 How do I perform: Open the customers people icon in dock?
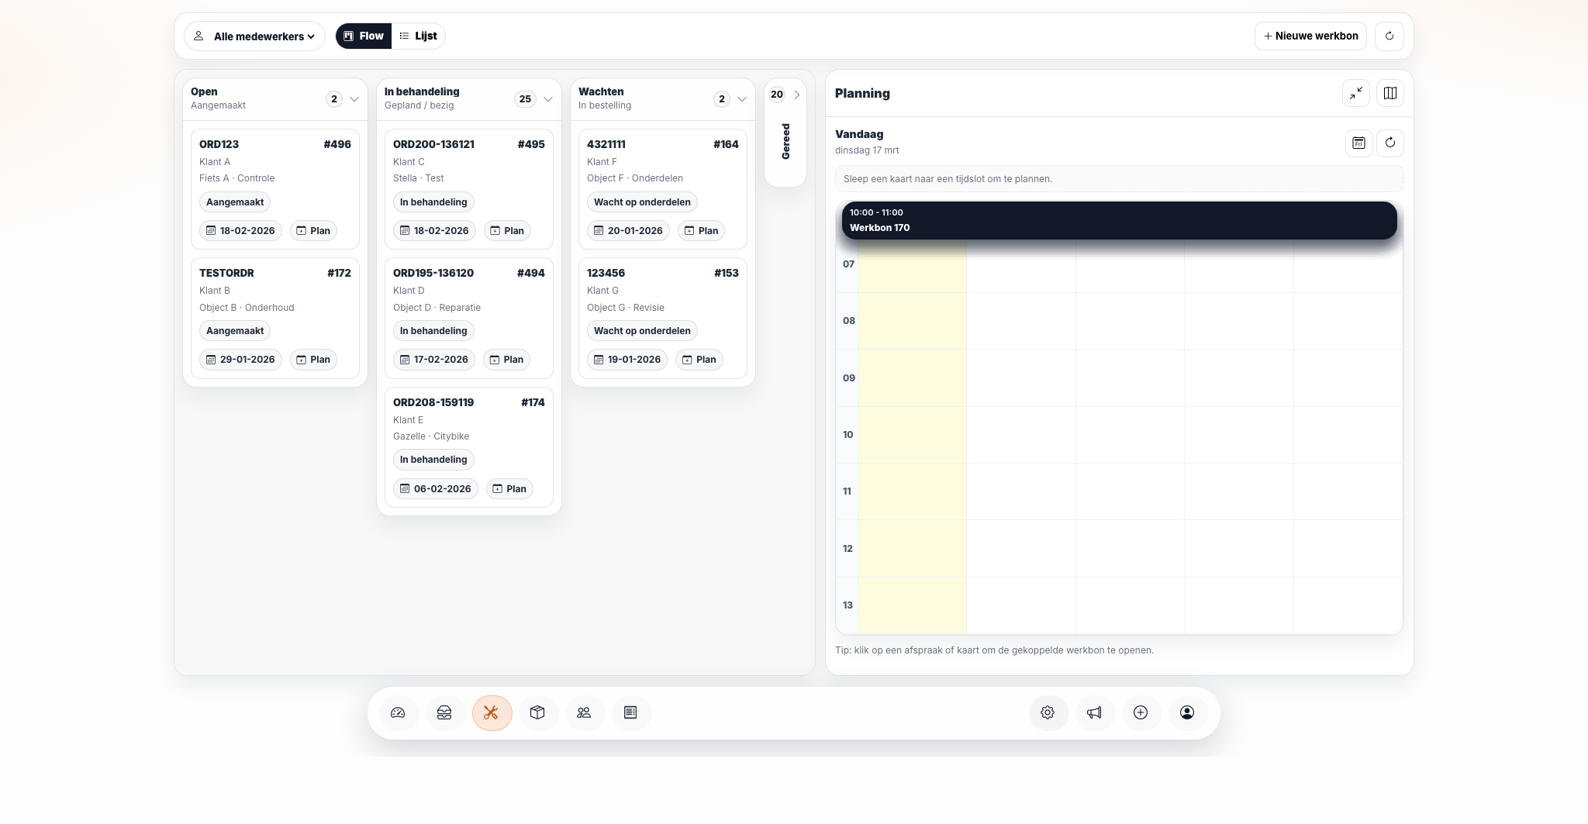tap(584, 712)
